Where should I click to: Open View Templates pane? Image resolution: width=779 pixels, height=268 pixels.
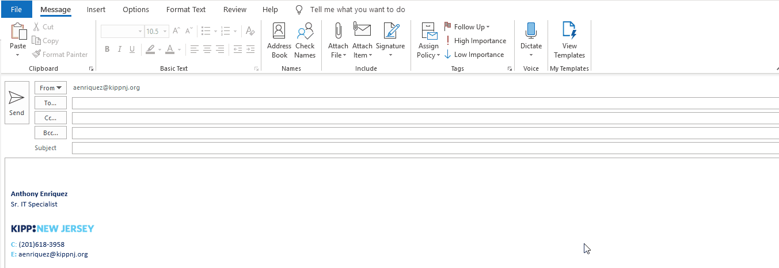point(569,40)
